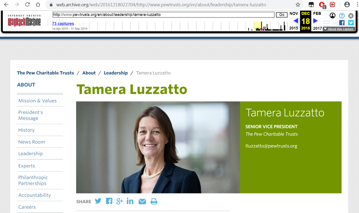Jump to the FEB 2017 capture
The width and height of the screenshot is (359, 213).
(x=317, y=21)
